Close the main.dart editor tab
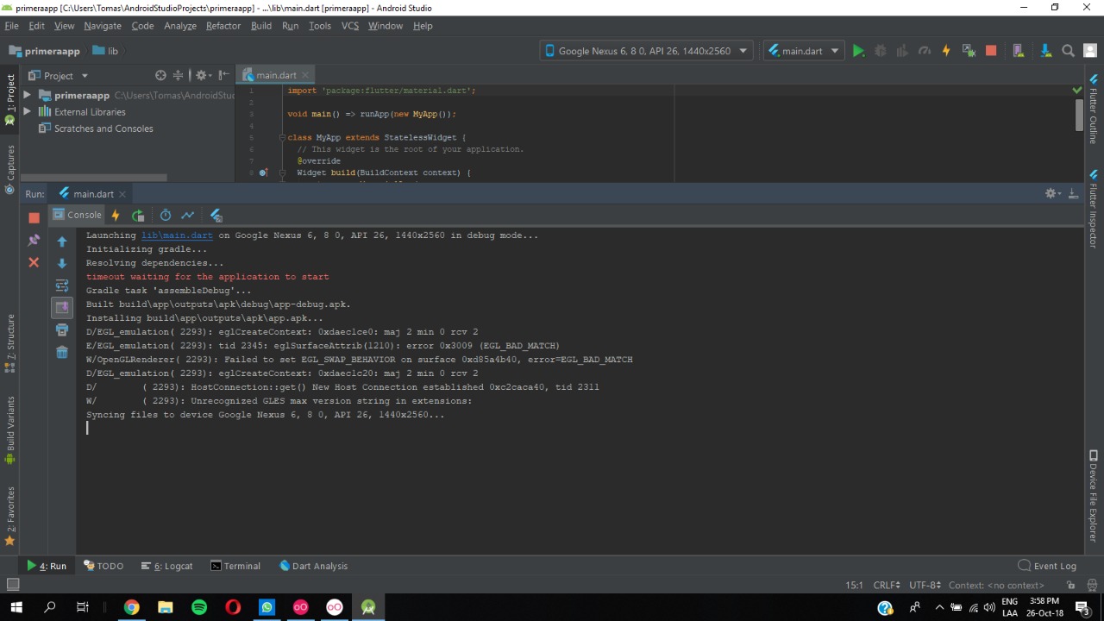The height and width of the screenshot is (621, 1104). click(305, 75)
